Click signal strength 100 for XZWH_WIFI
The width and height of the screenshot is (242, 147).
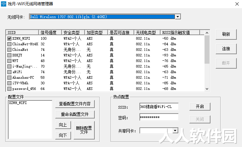tap(43, 38)
